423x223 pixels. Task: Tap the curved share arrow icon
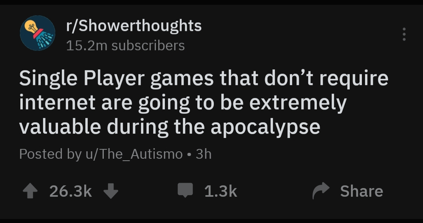point(321,190)
